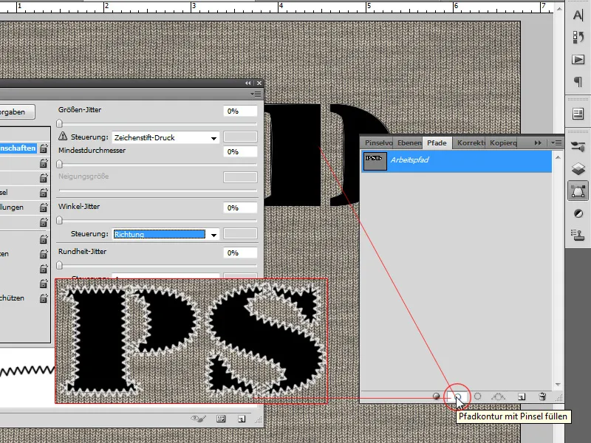Switch to the Pinselvo tab
The height and width of the screenshot is (443, 591).
tap(378, 143)
